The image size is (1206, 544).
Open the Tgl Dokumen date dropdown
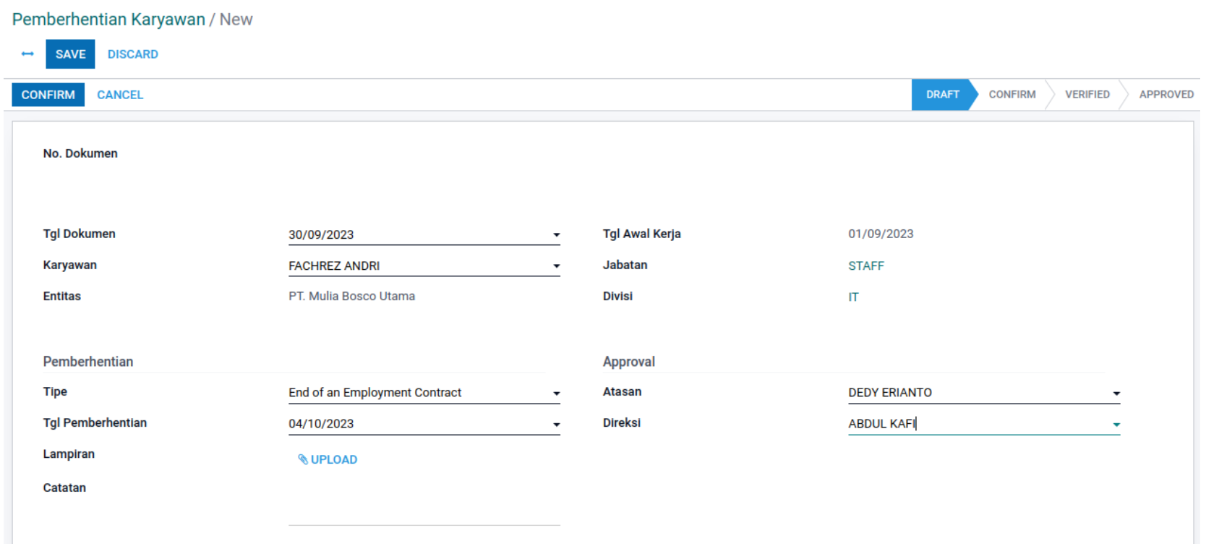click(556, 235)
